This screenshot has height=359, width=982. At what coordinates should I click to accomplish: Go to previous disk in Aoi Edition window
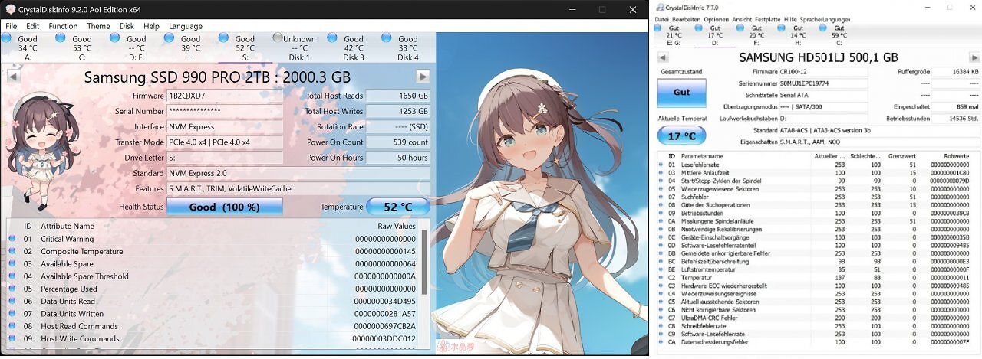tap(14, 76)
